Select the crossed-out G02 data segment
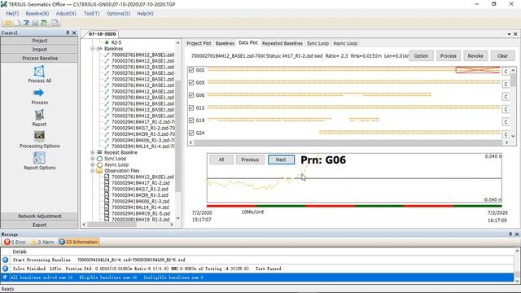 pos(478,70)
